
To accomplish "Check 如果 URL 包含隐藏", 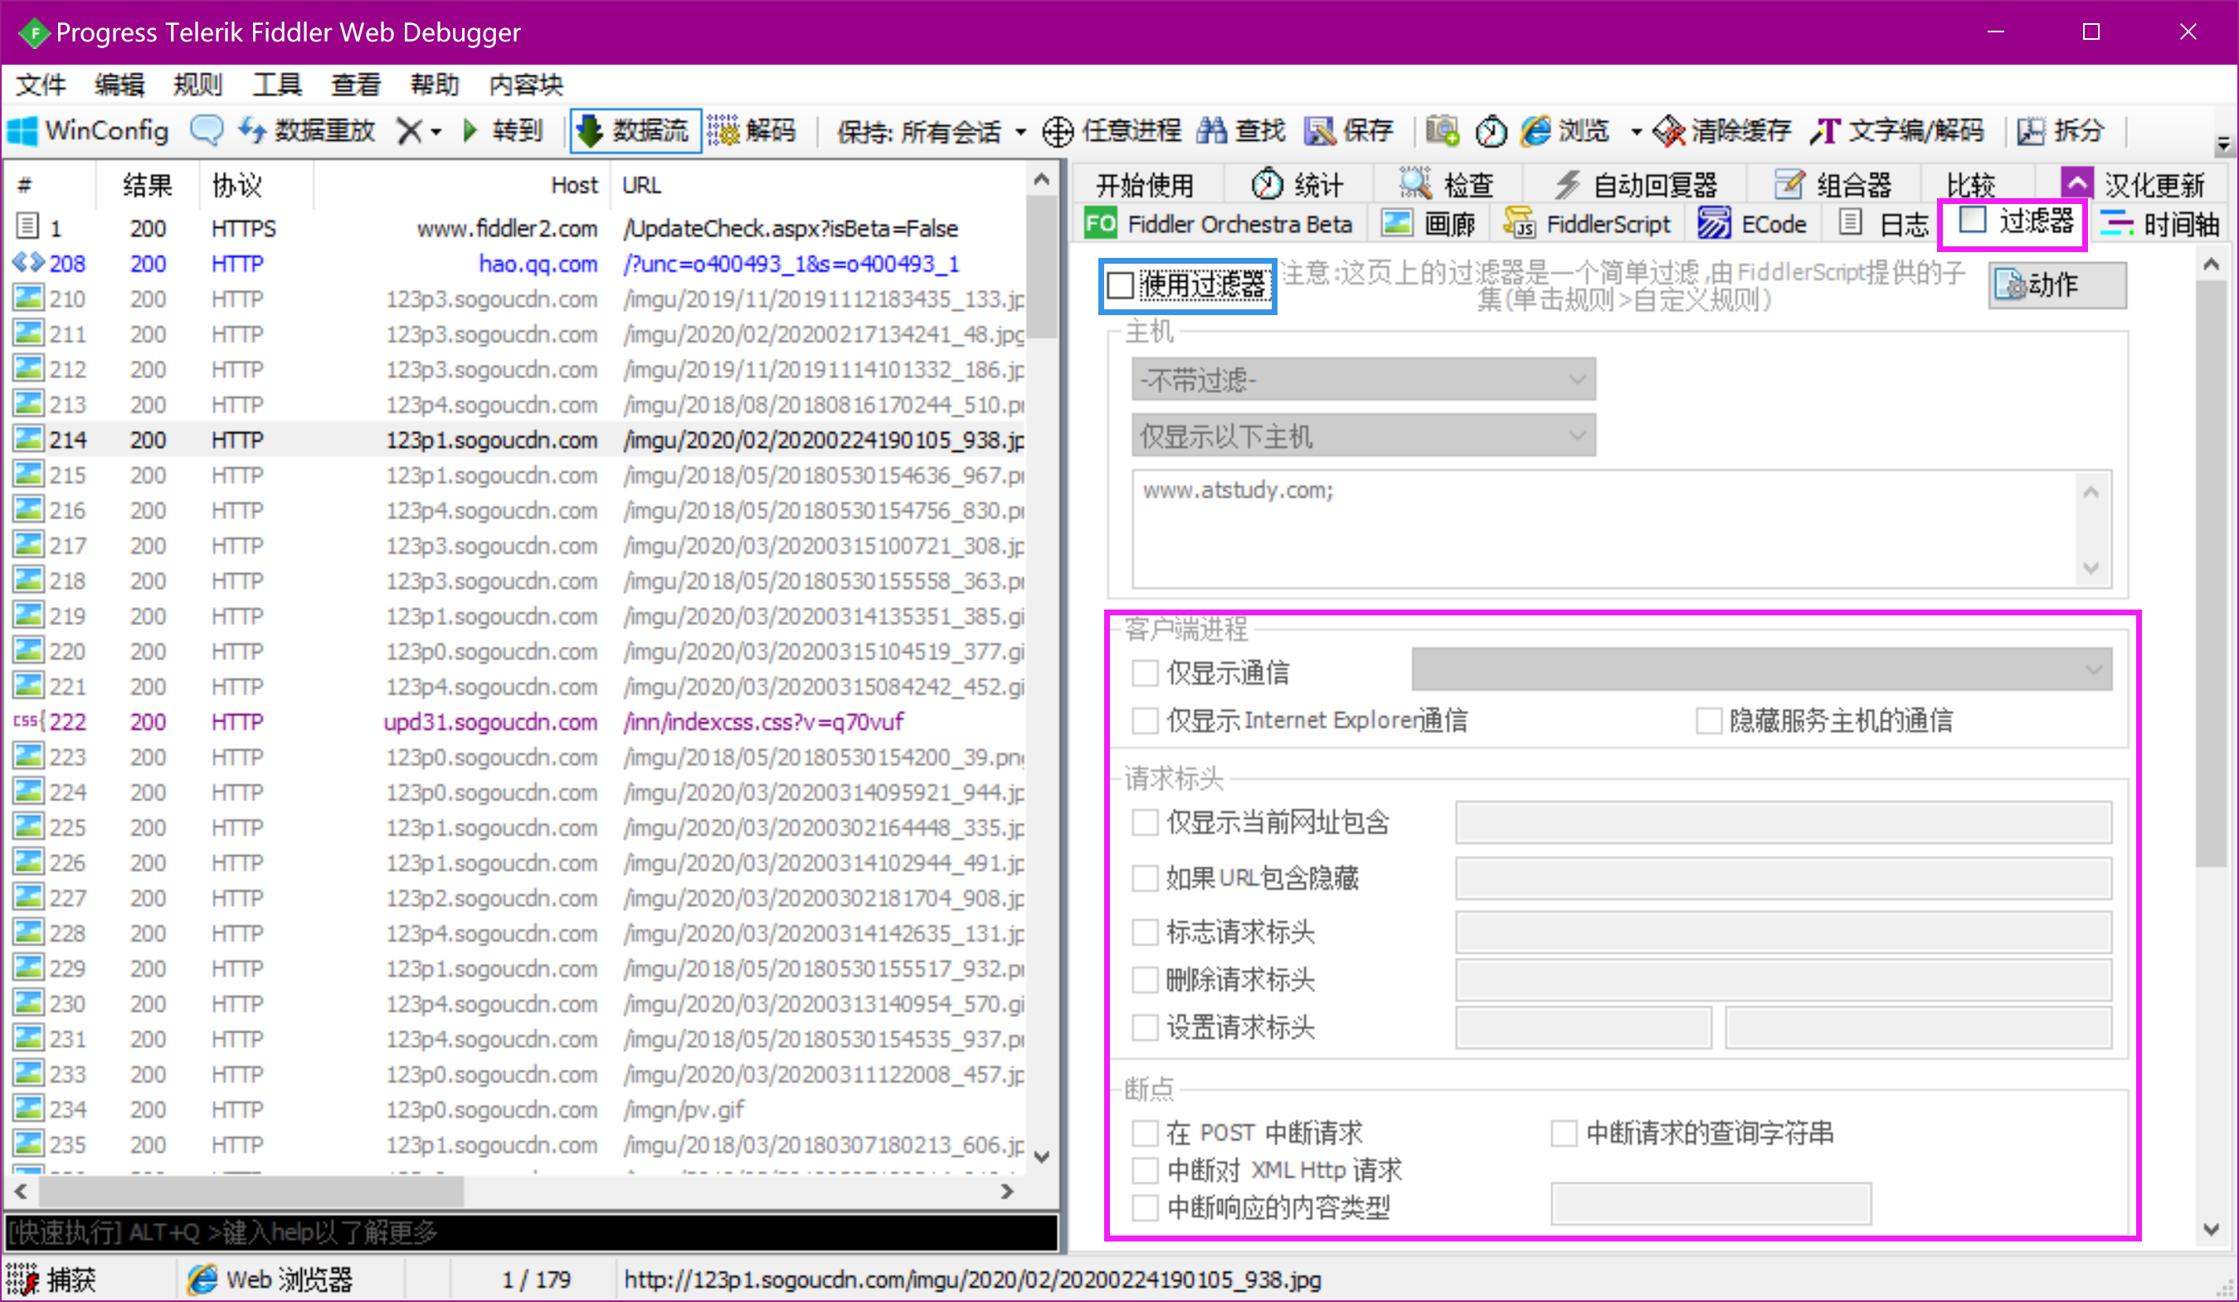I will [x=1146, y=878].
